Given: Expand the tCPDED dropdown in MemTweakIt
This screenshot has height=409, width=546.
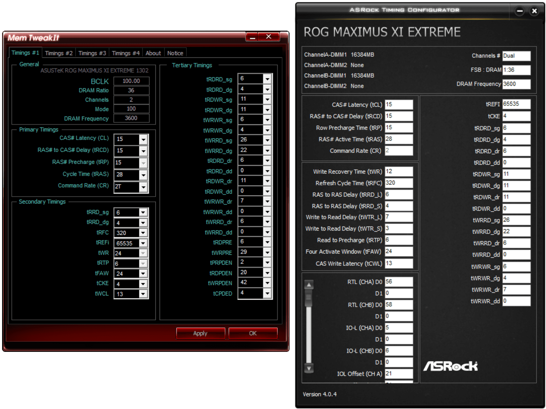Looking at the screenshot, I should 267,293.
